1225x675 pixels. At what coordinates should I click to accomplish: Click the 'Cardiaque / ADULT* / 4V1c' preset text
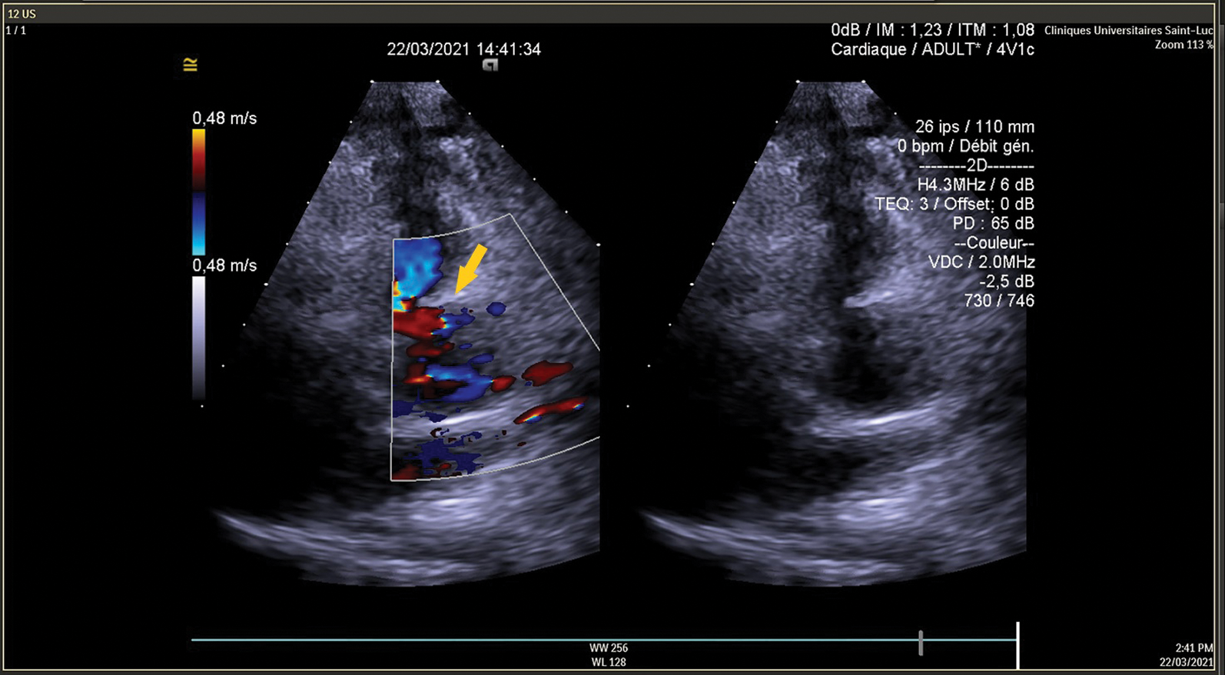932,50
